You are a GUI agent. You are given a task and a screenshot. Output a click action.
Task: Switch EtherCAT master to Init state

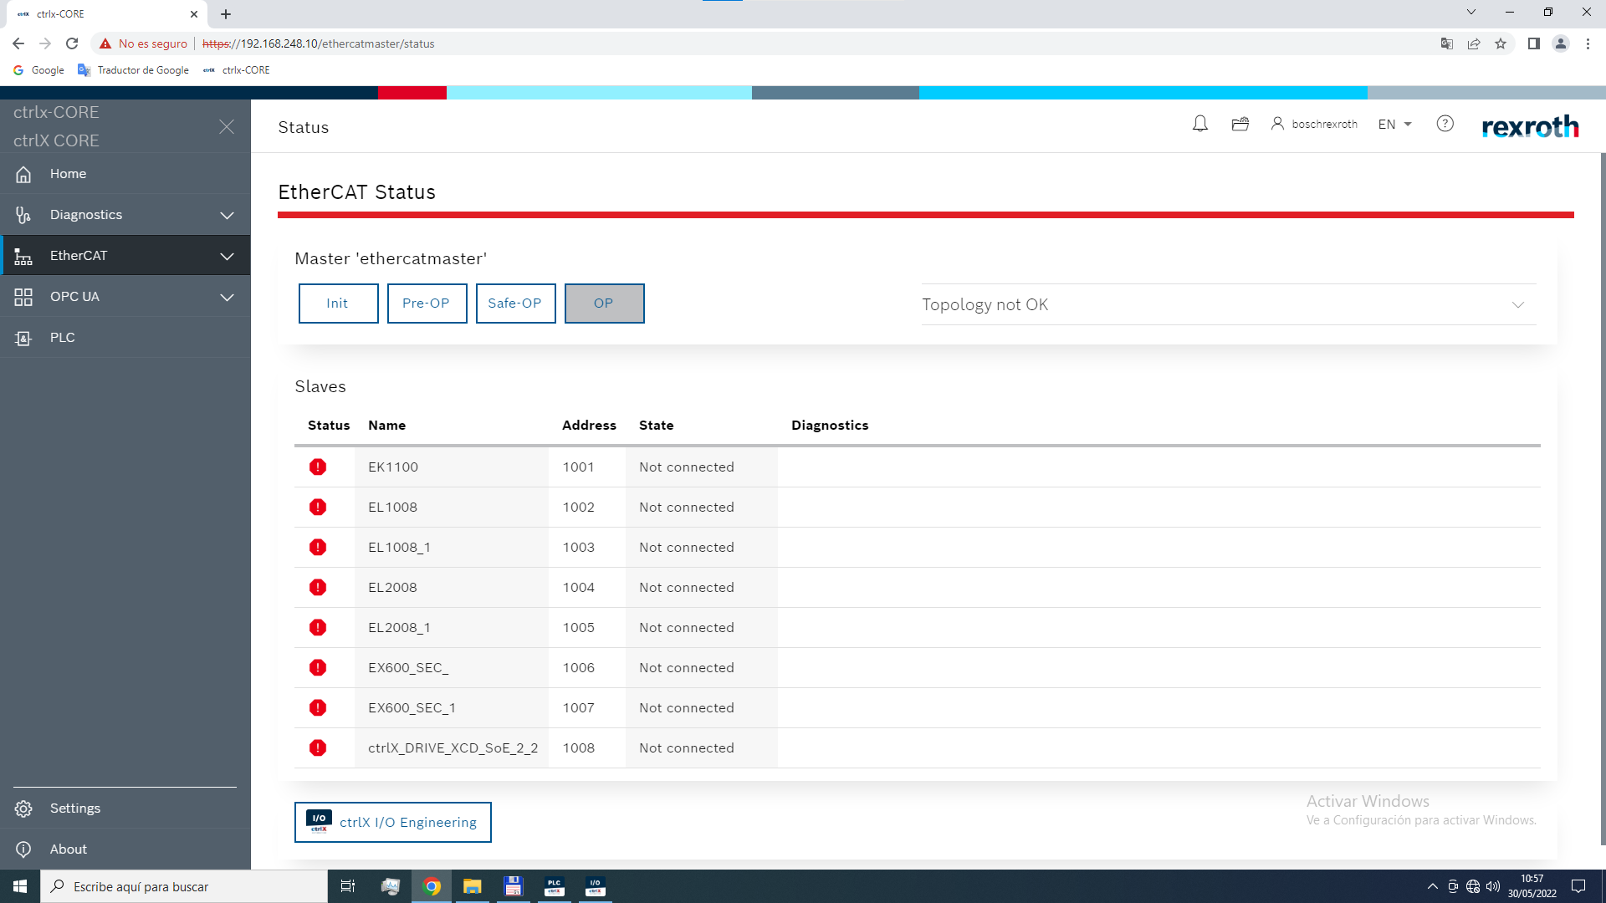click(338, 304)
